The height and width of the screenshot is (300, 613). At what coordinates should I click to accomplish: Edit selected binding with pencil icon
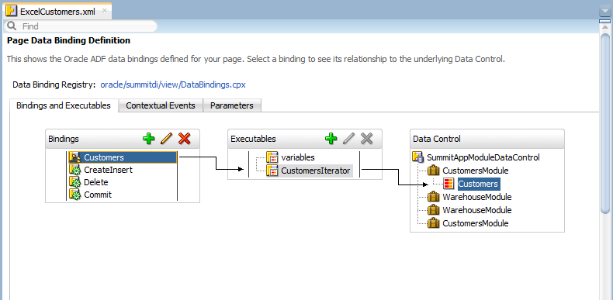click(166, 139)
